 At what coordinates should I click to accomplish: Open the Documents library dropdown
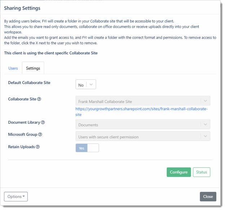click(143, 124)
